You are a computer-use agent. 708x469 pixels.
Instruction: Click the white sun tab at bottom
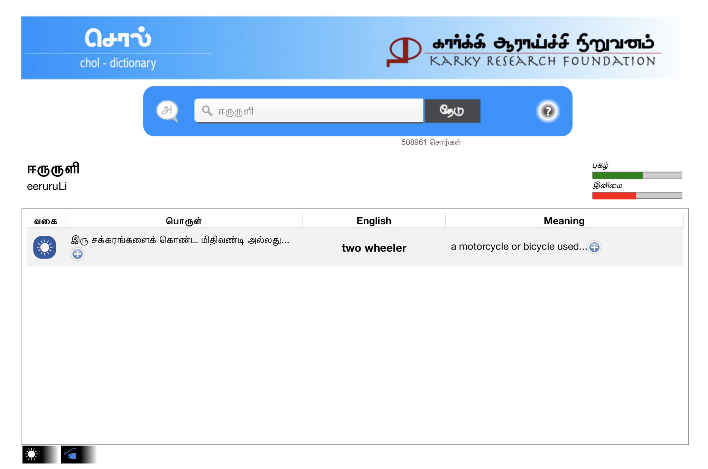tap(32, 454)
